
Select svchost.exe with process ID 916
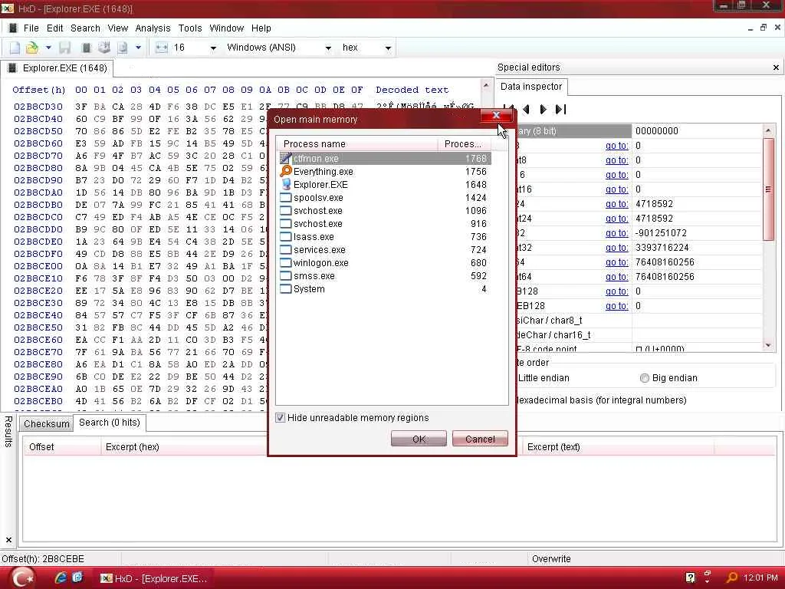(x=384, y=223)
